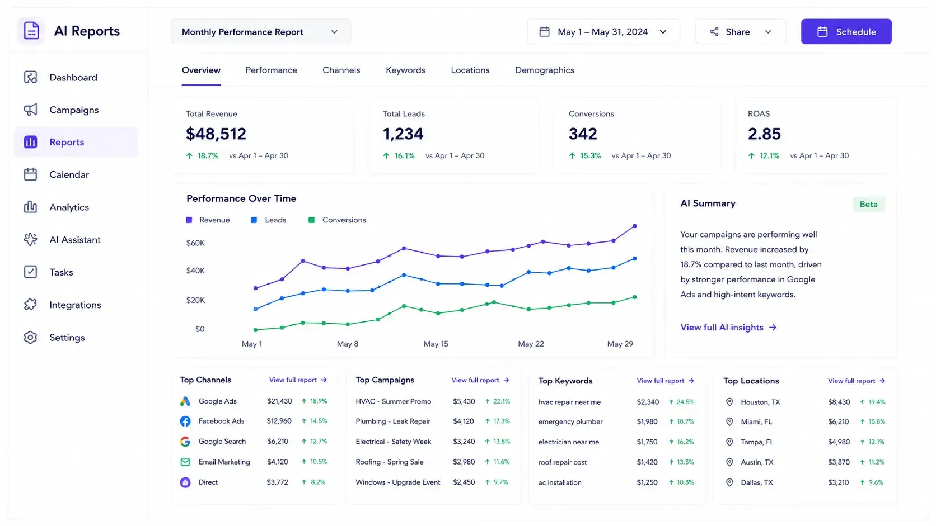The image size is (936, 526).
Task: Click the Miami, FL location pin icon
Action: tap(729, 421)
